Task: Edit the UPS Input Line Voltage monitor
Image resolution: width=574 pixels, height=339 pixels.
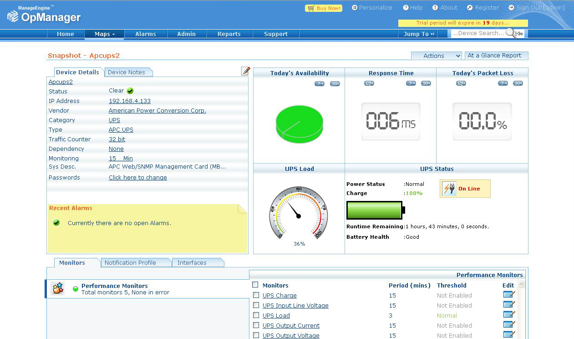Action: click(509, 305)
